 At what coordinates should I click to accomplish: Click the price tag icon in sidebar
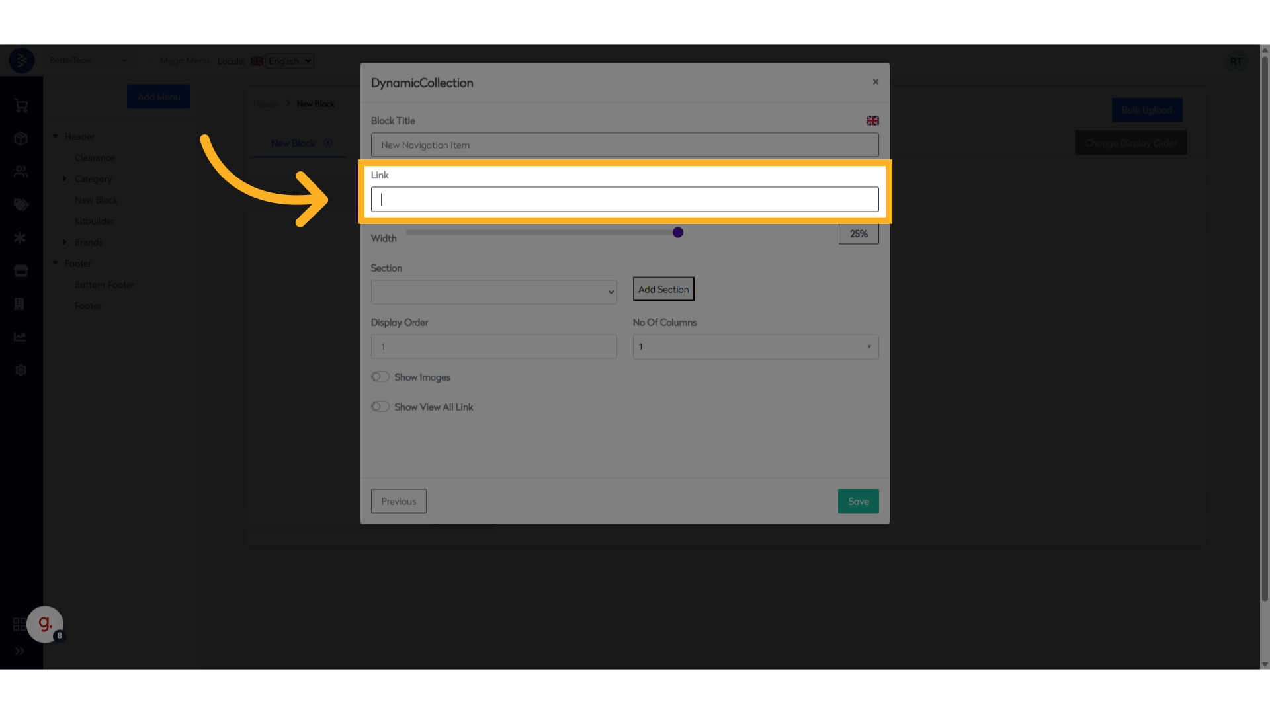(21, 205)
